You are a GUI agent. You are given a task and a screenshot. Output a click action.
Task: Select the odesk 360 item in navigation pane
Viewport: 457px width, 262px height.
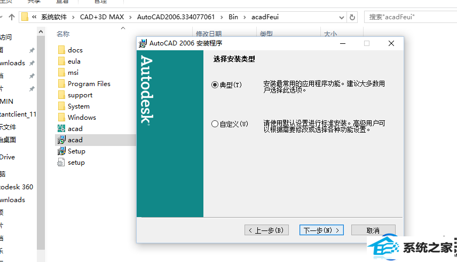(x=17, y=187)
